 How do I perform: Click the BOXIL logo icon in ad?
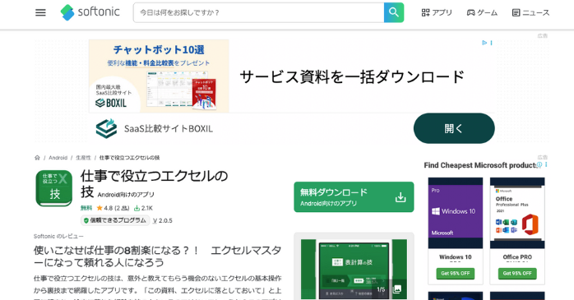click(106, 128)
